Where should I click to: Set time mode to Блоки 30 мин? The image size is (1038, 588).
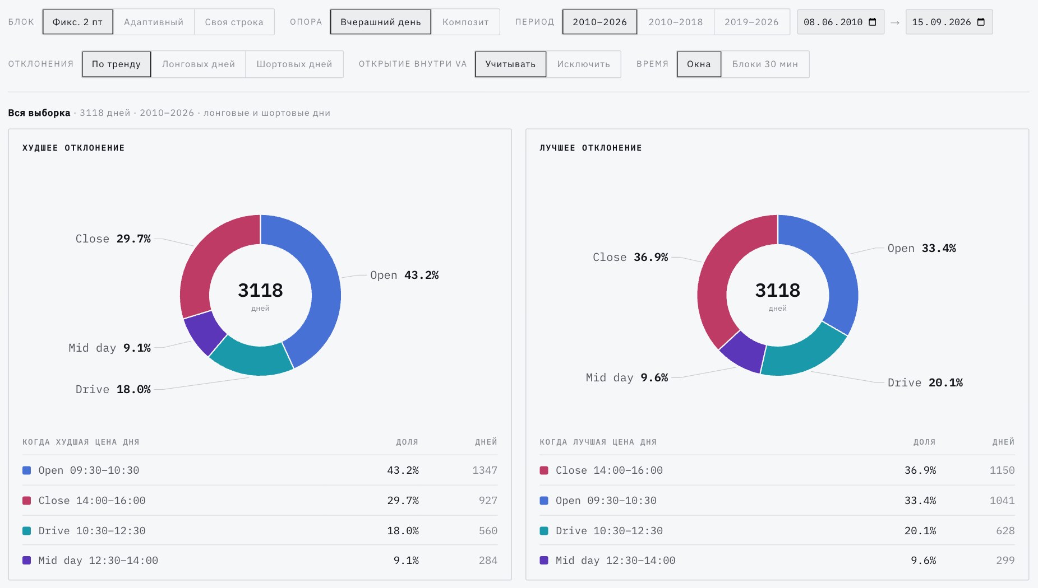click(765, 64)
